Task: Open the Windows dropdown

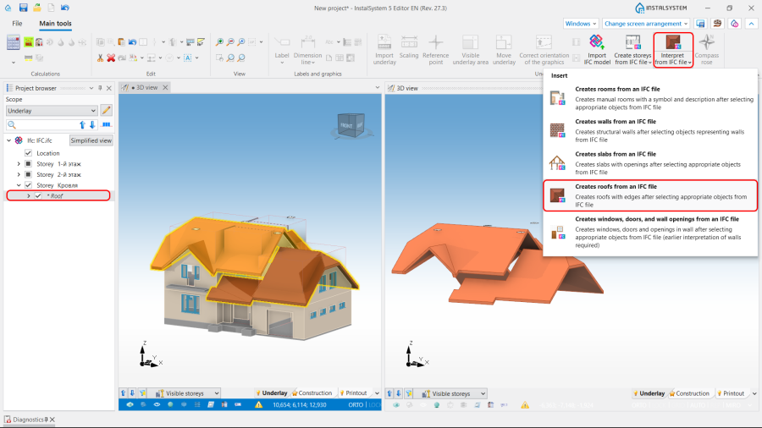Action: (x=580, y=24)
